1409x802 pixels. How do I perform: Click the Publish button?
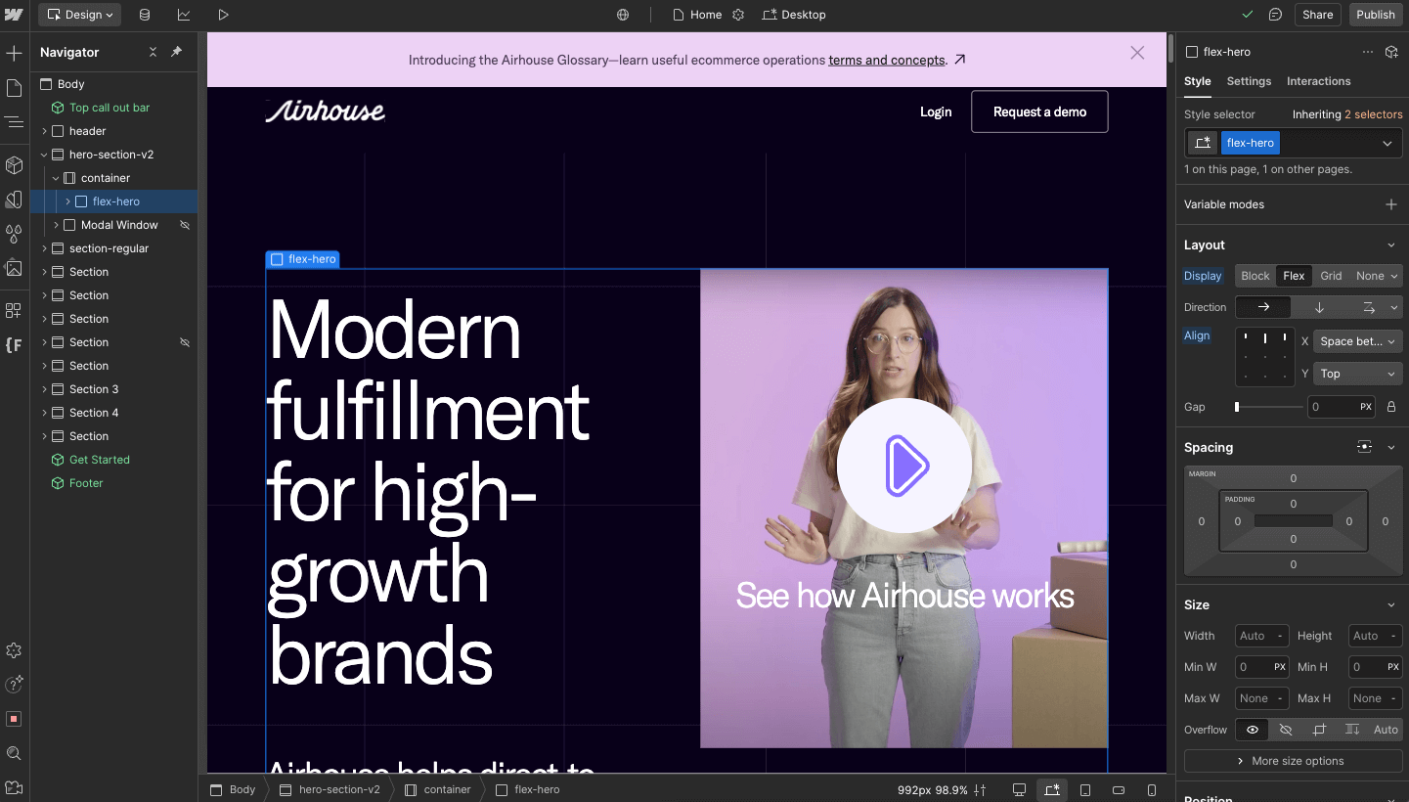1375,15
